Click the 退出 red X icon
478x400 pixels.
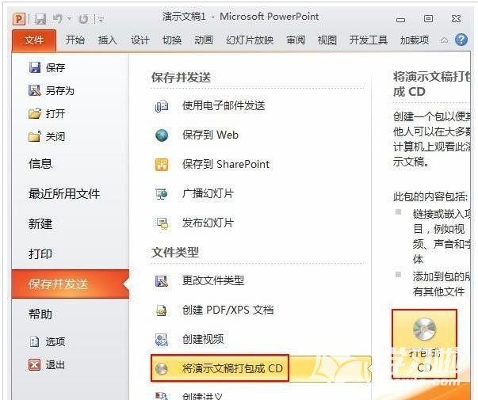[x=34, y=364]
